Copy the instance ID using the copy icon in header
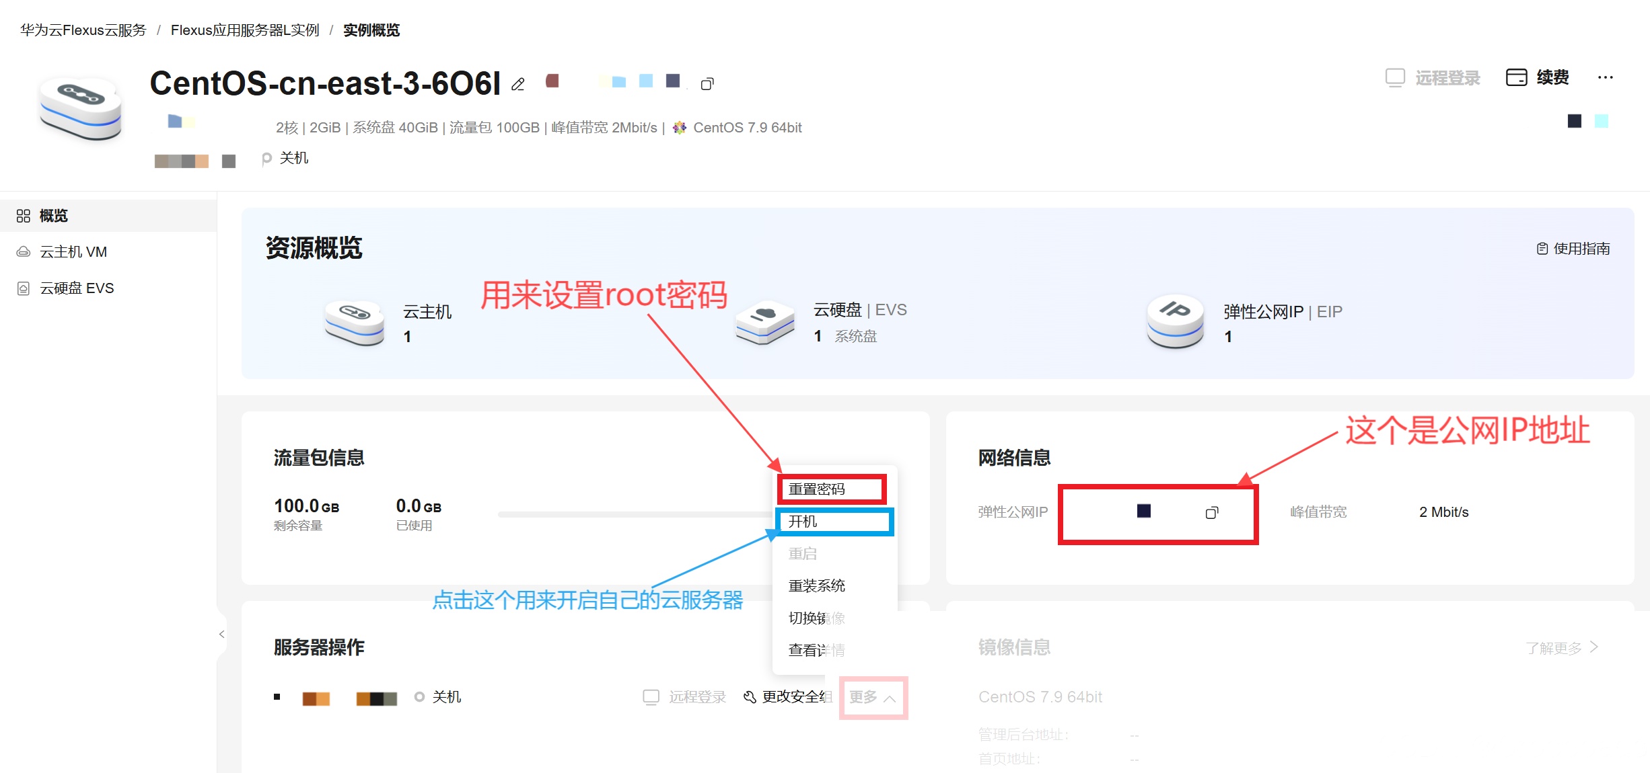Viewport: 1650px width, 773px height. point(707,84)
